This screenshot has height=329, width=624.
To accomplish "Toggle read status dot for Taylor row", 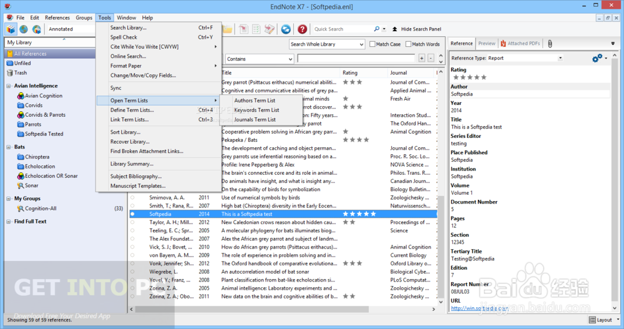I will [x=132, y=222].
